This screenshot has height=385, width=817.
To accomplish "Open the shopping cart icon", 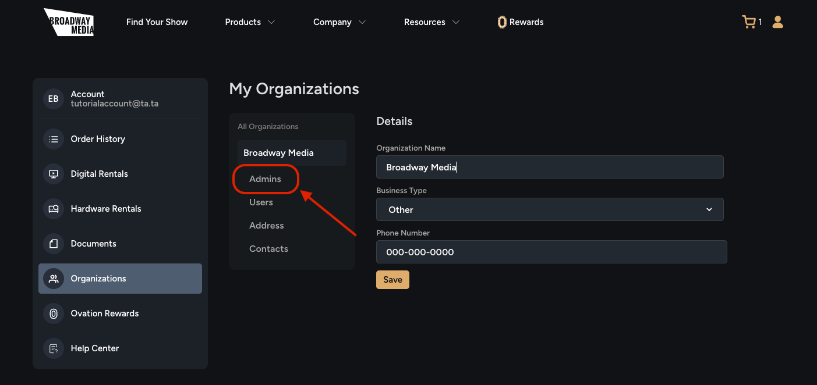I will pos(748,22).
